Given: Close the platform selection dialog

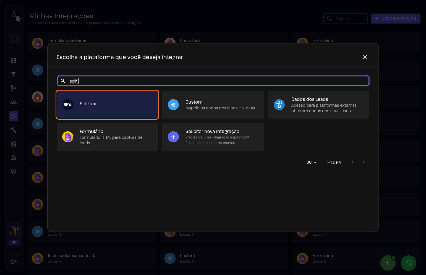Looking at the screenshot, I should 365,57.
